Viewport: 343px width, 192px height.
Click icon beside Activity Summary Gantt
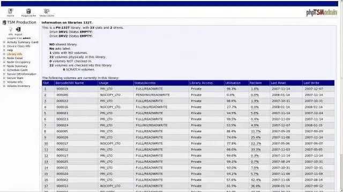tap(4, 42)
